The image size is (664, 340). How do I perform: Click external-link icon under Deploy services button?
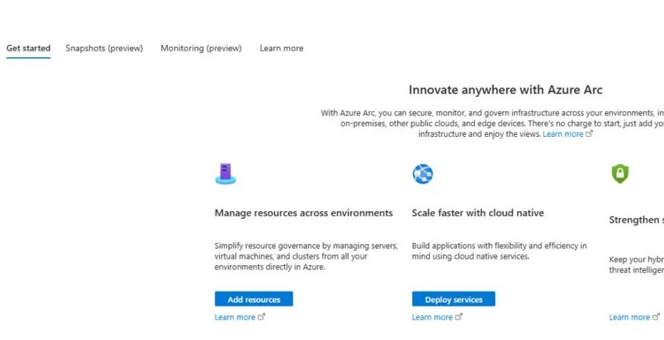click(458, 317)
